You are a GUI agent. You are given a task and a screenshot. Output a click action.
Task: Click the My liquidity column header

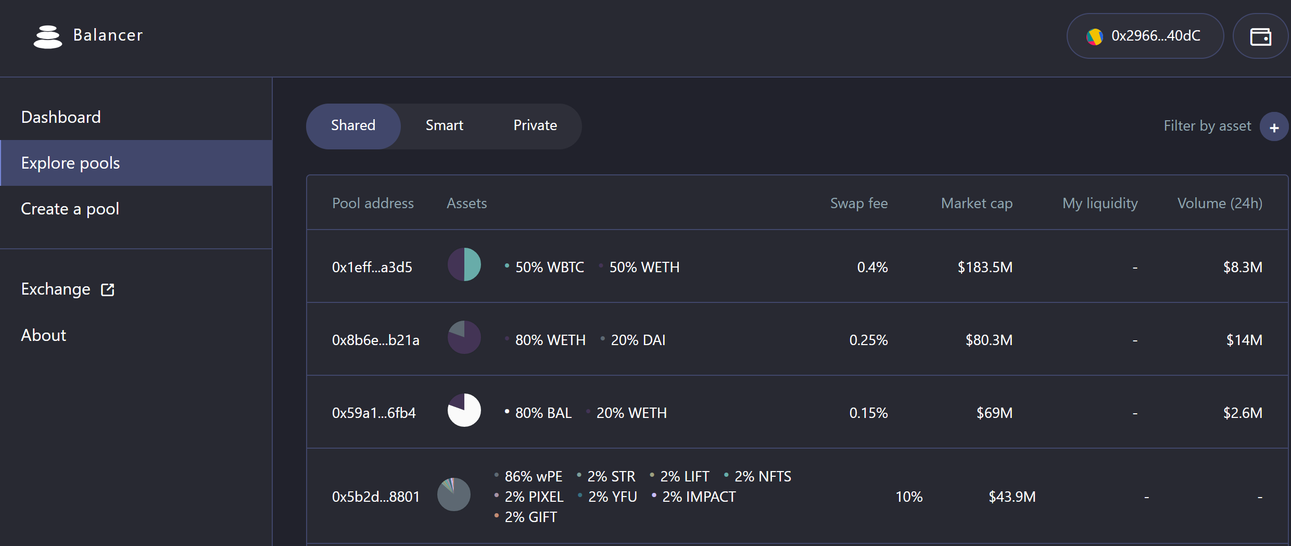click(x=1100, y=203)
